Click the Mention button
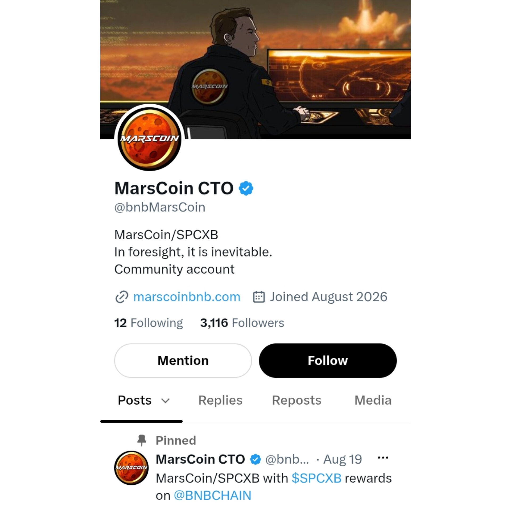 (x=183, y=360)
